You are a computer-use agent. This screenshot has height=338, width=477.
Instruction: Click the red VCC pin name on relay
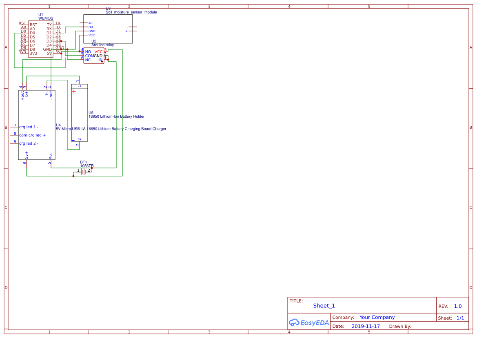coord(99,52)
